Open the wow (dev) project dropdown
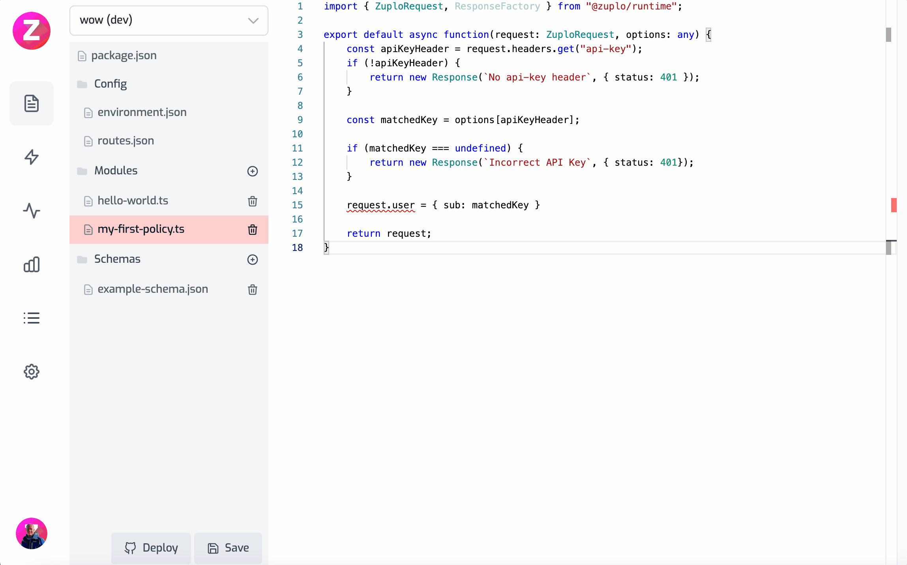Viewport: 907px width, 565px height. [169, 21]
